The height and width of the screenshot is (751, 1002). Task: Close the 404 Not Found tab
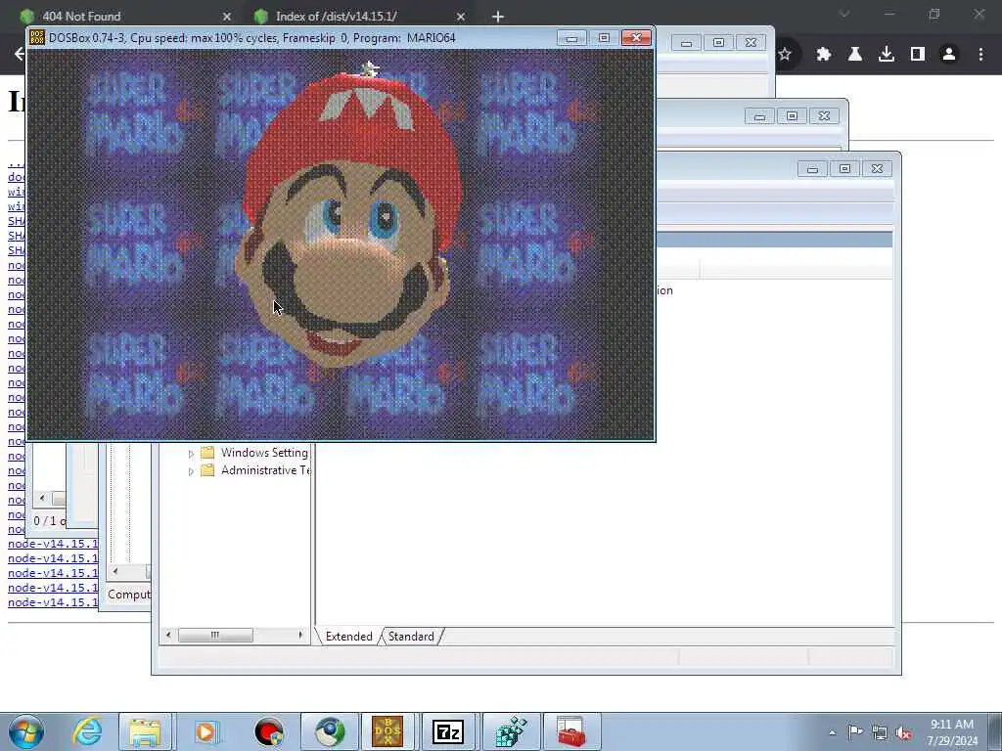pyautogui.click(x=227, y=17)
